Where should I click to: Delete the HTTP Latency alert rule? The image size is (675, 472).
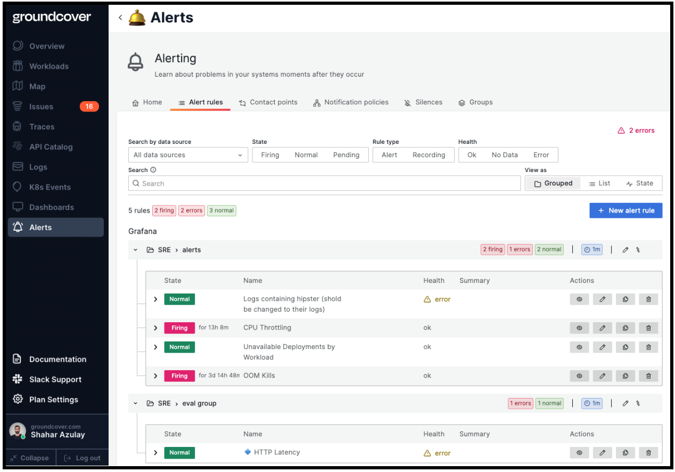point(648,452)
